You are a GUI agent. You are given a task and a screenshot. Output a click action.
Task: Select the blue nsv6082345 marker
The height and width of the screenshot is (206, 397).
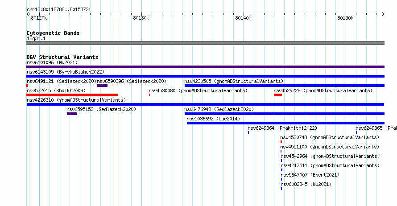281,189
